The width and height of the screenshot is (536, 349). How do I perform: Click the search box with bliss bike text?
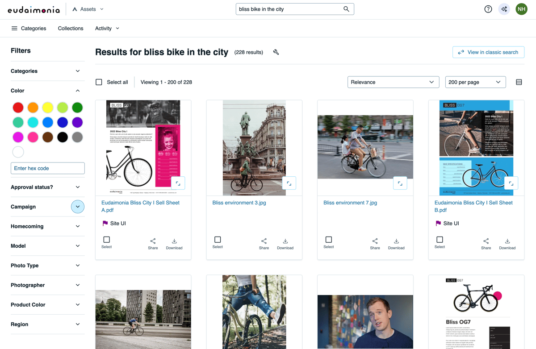tap(295, 9)
